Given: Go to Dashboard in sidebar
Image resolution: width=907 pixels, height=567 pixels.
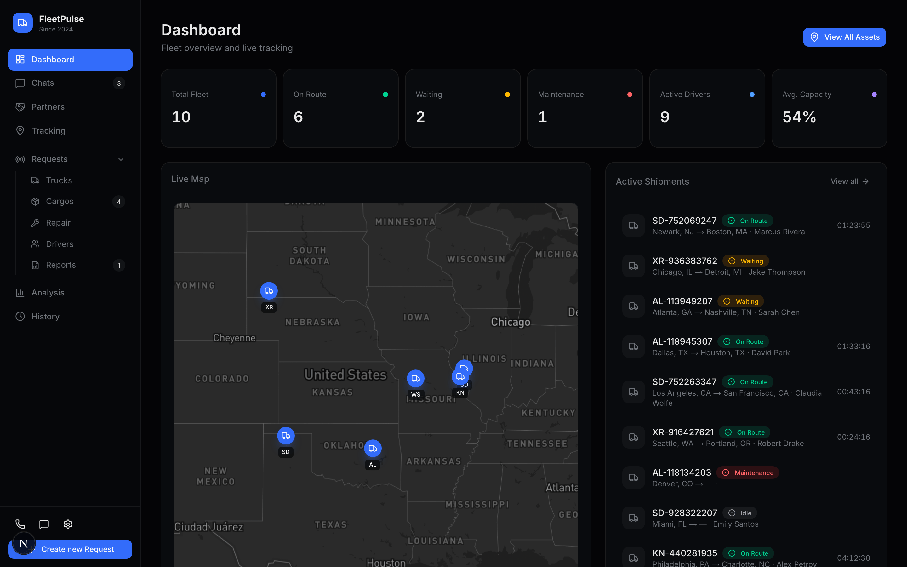Looking at the screenshot, I should point(70,59).
